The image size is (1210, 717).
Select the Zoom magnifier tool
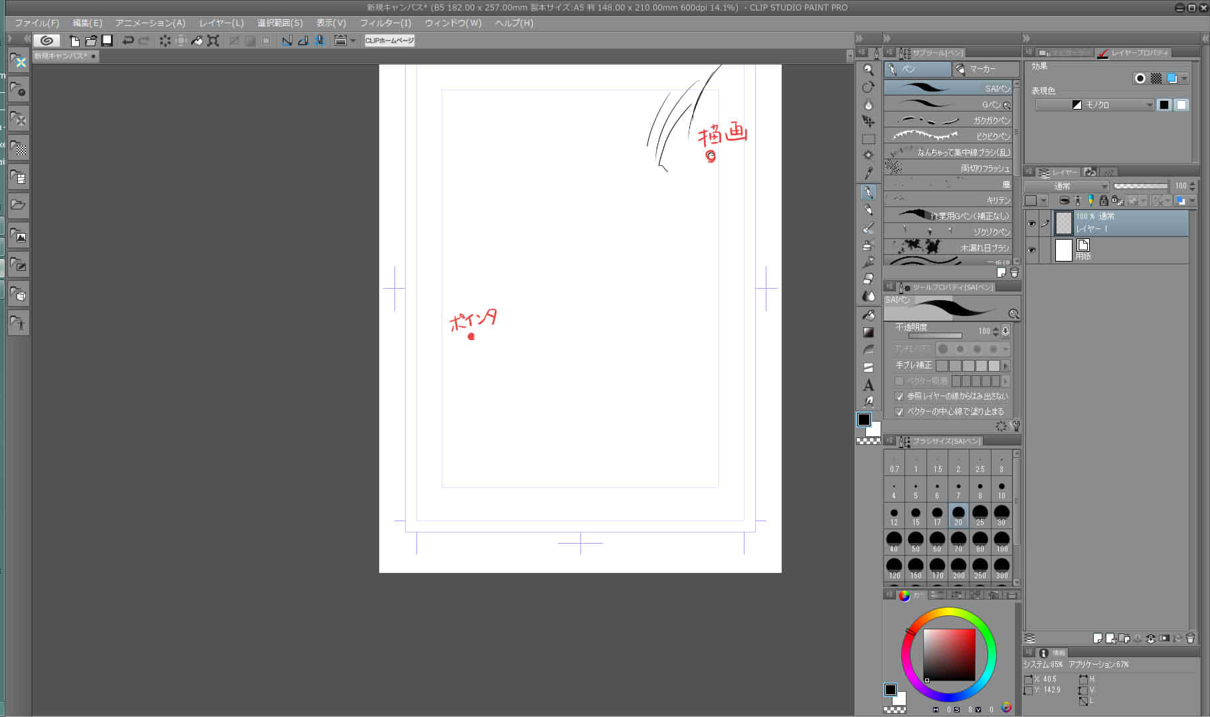[x=868, y=70]
